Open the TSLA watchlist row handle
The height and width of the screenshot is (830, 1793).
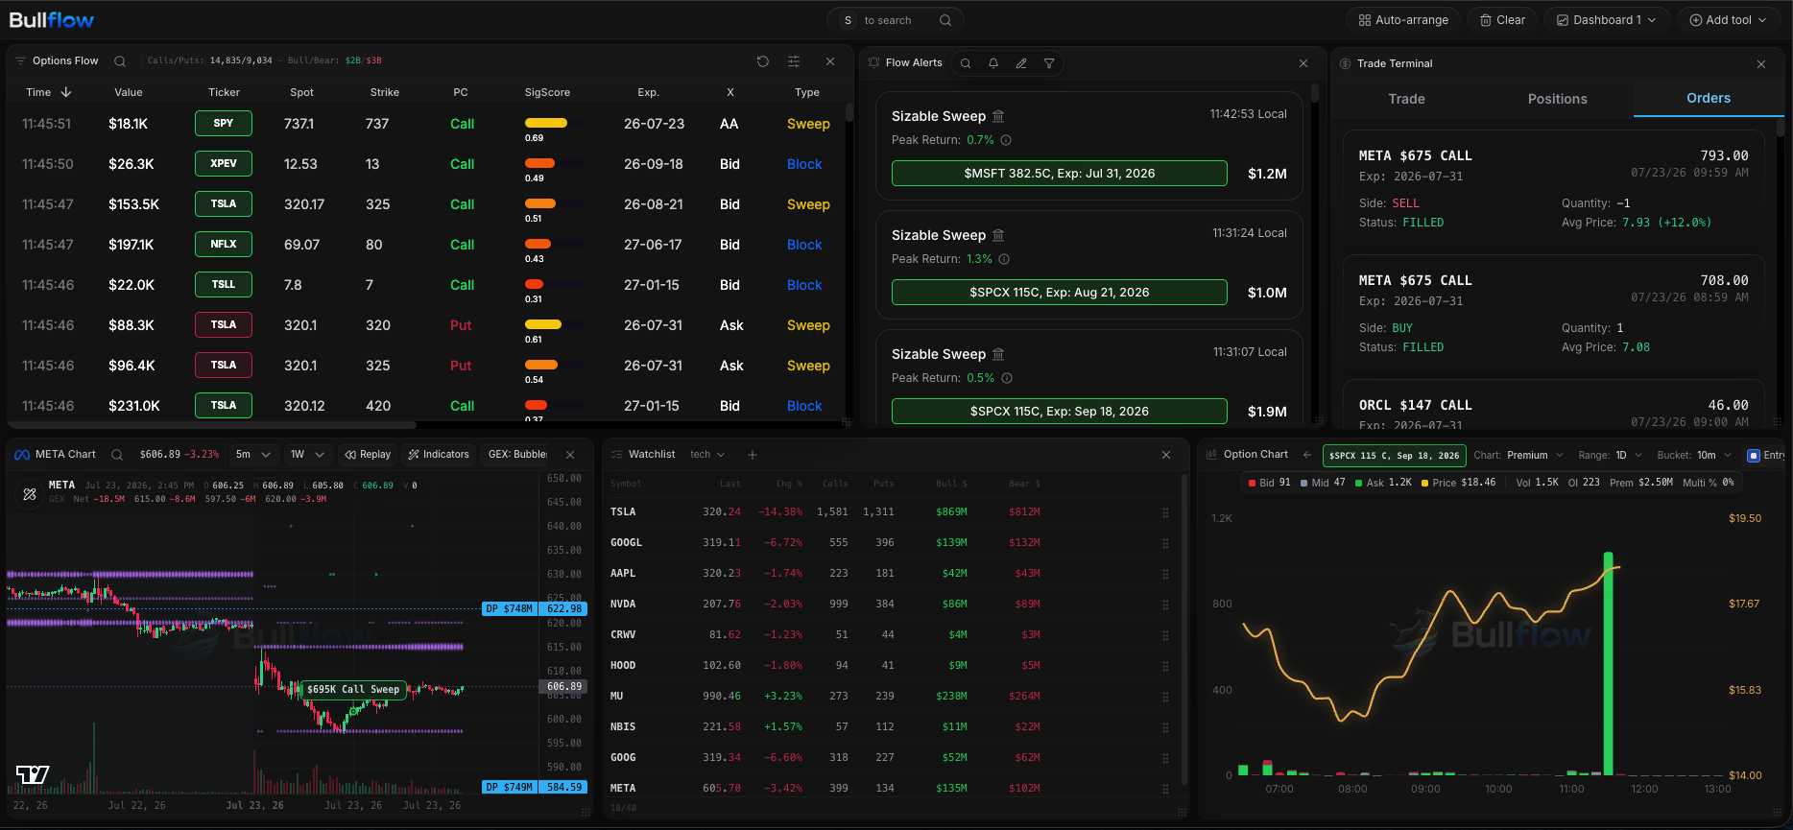[1165, 512]
